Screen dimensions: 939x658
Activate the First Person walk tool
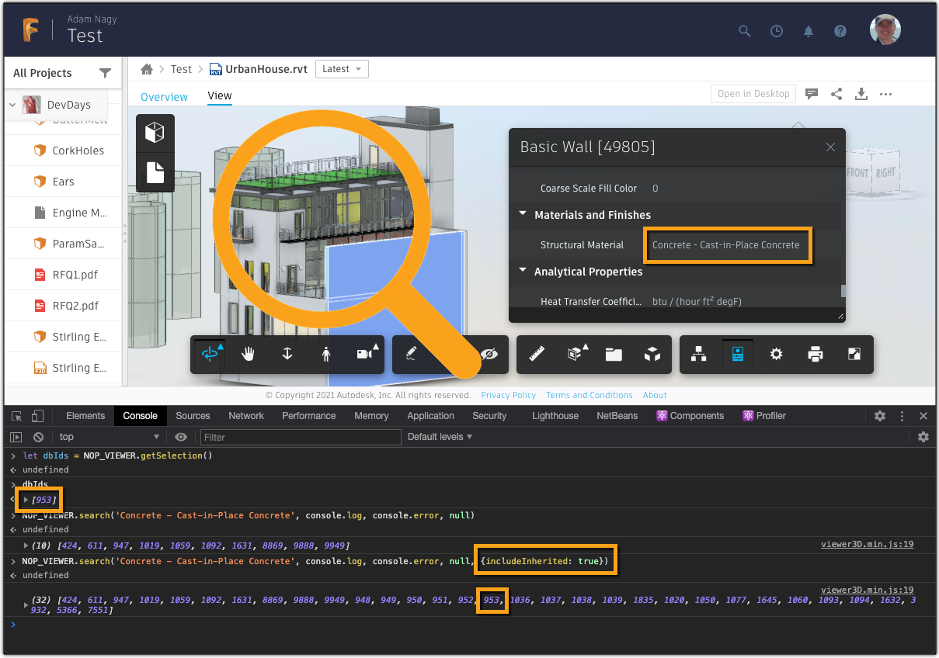coord(326,354)
